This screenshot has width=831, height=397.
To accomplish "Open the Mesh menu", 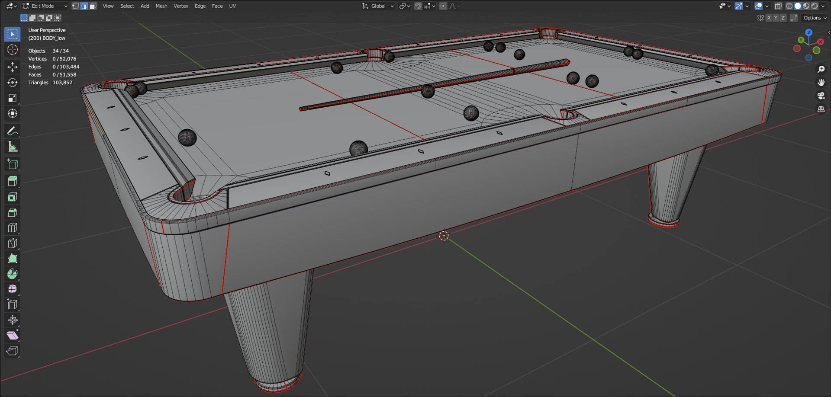I will click(161, 6).
